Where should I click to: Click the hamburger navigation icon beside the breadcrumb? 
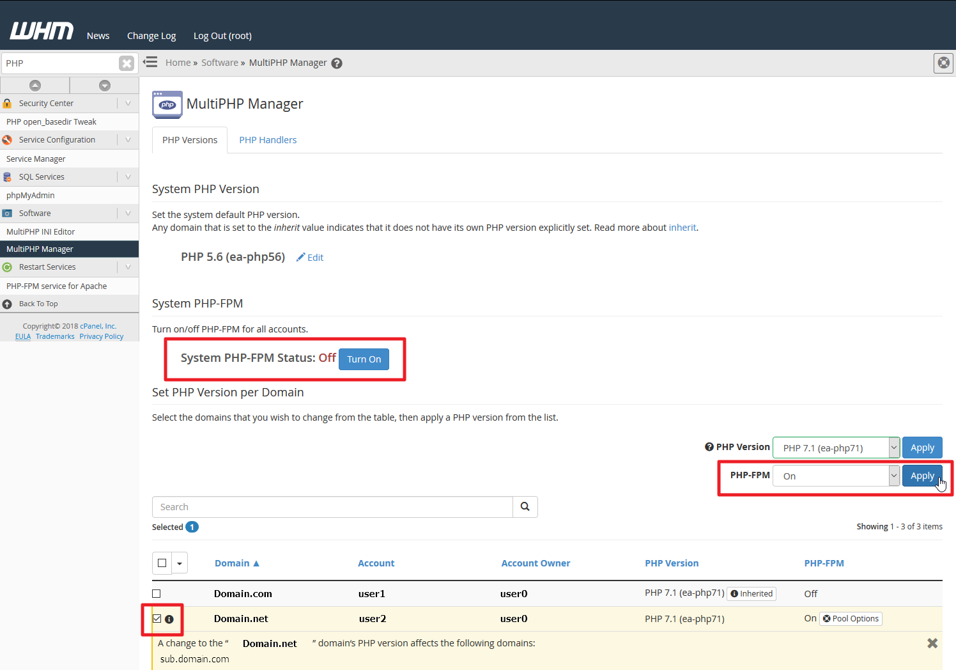150,62
